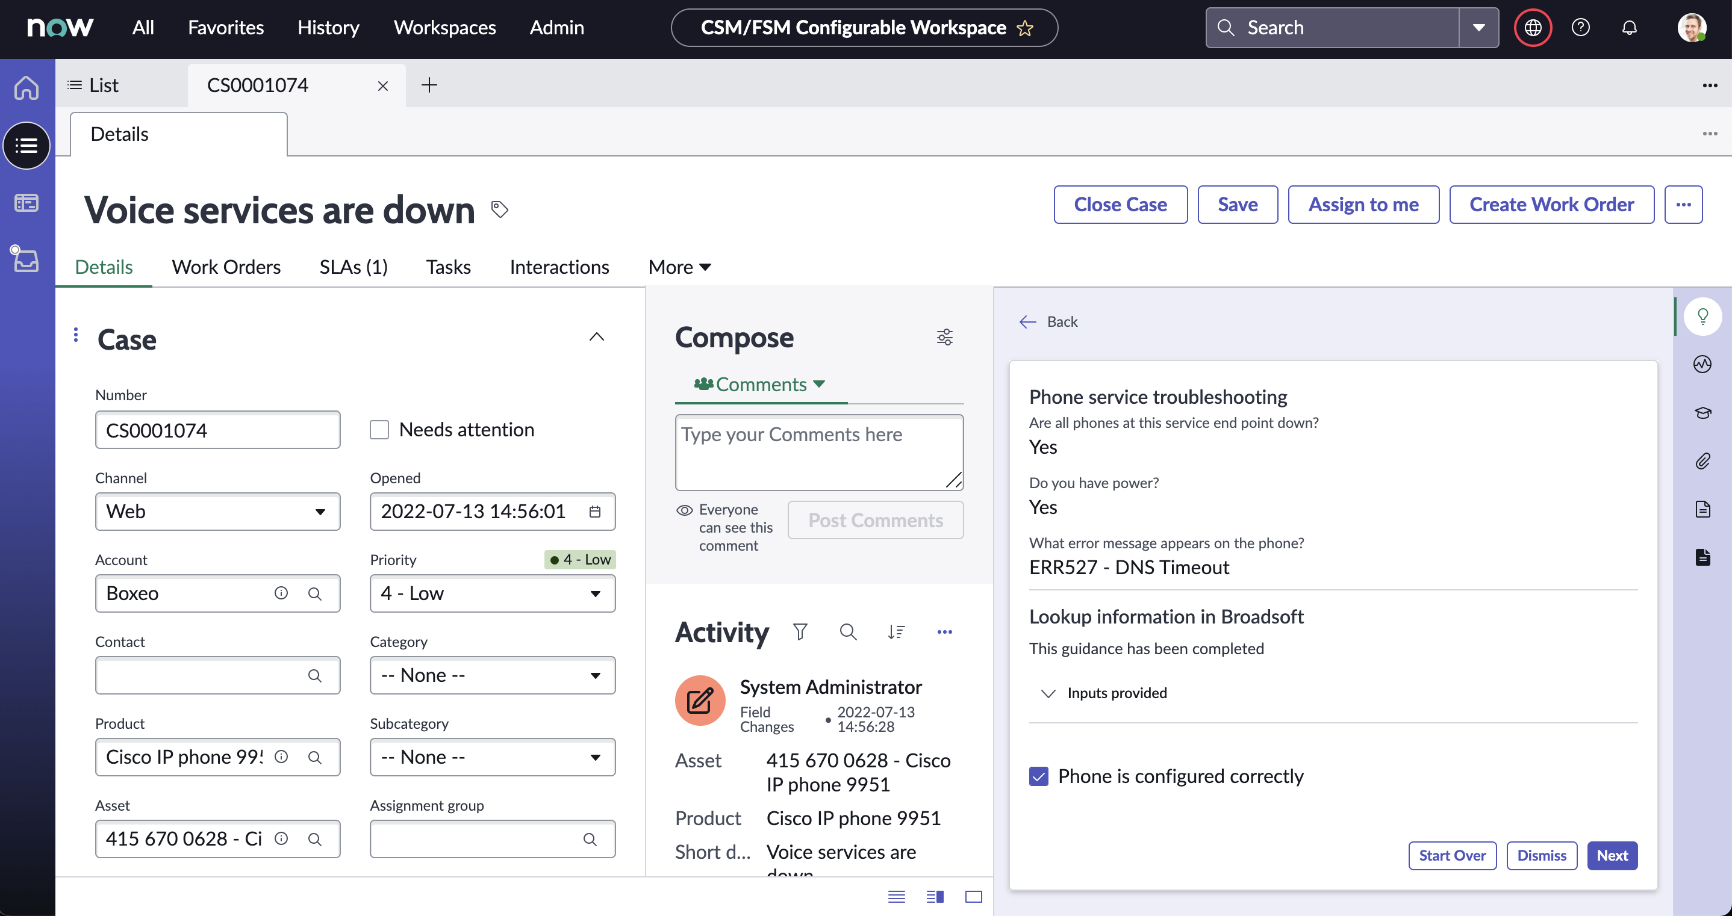Search within Activity entries
The width and height of the screenshot is (1732, 916).
click(x=848, y=633)
